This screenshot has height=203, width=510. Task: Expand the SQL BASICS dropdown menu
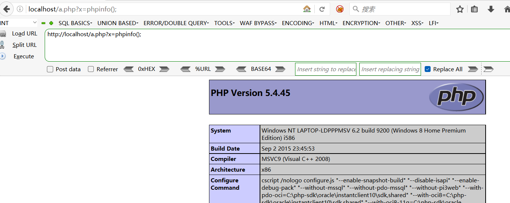tap(75, 23)
